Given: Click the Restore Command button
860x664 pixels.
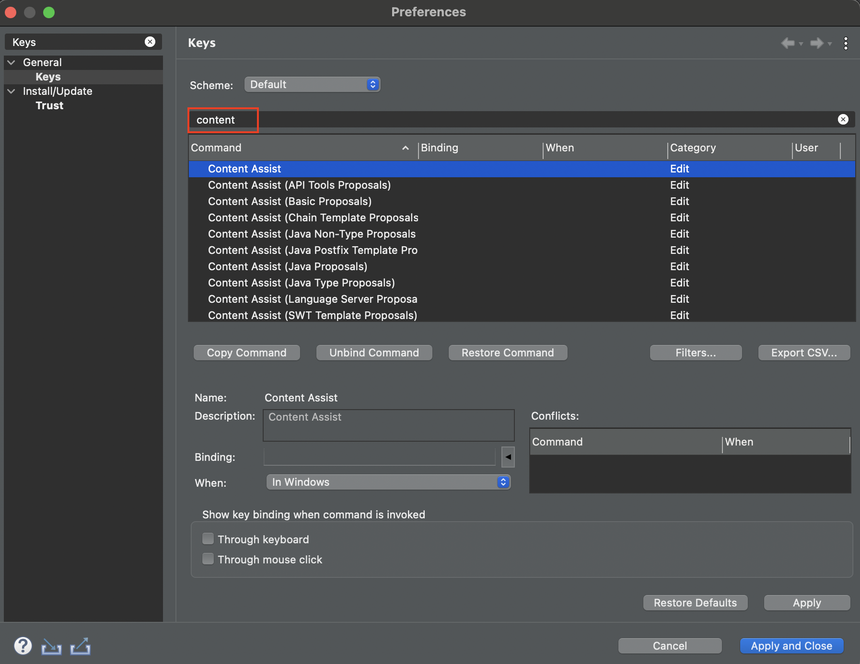Looking at the screenshot, I should [x=508, y=353].
